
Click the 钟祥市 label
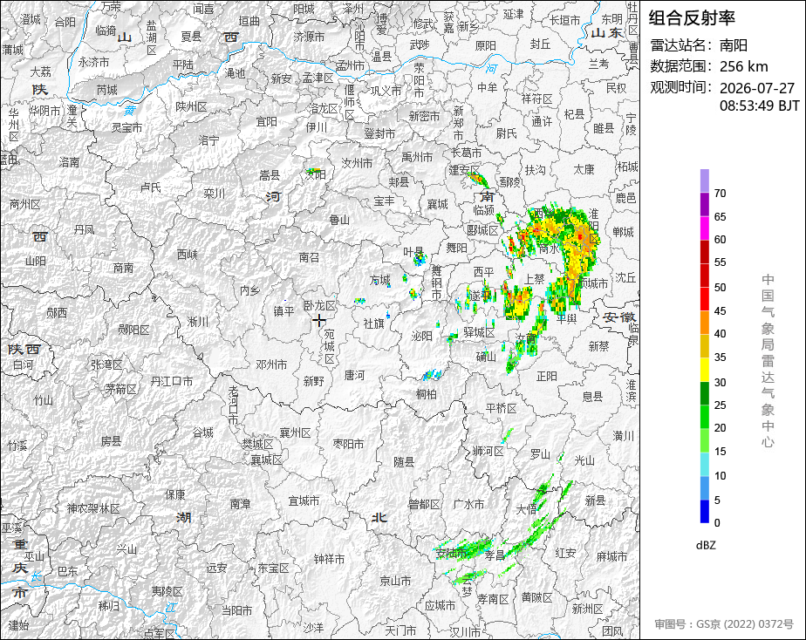point(329,558)
